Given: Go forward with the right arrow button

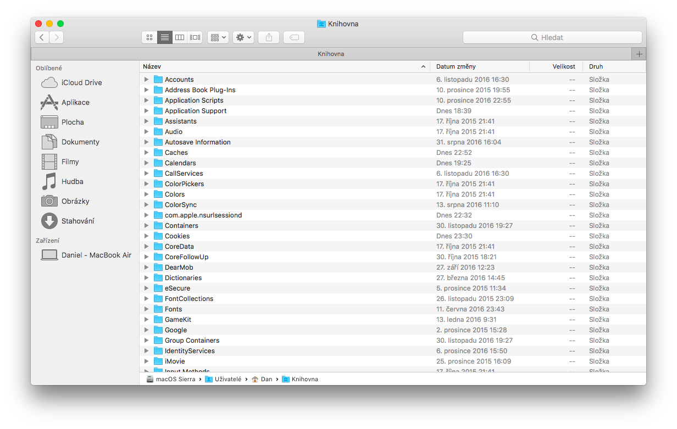Looking at the screenshot, I should coord(57,37).
